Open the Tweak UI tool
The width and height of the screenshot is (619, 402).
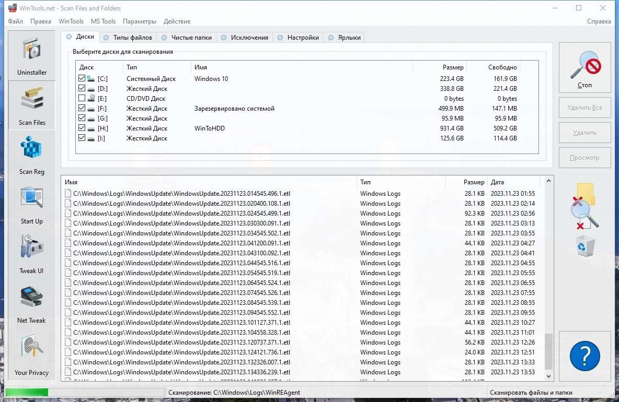[31, 254]
